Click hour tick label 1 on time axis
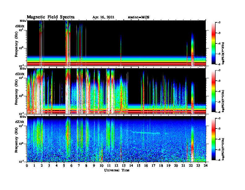 coord(34,165)
